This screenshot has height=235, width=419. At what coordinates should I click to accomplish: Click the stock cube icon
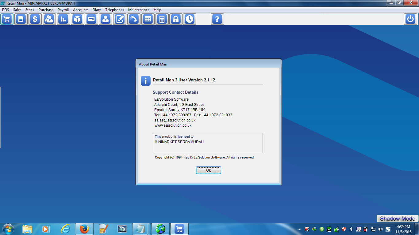[x=77, y=19]
